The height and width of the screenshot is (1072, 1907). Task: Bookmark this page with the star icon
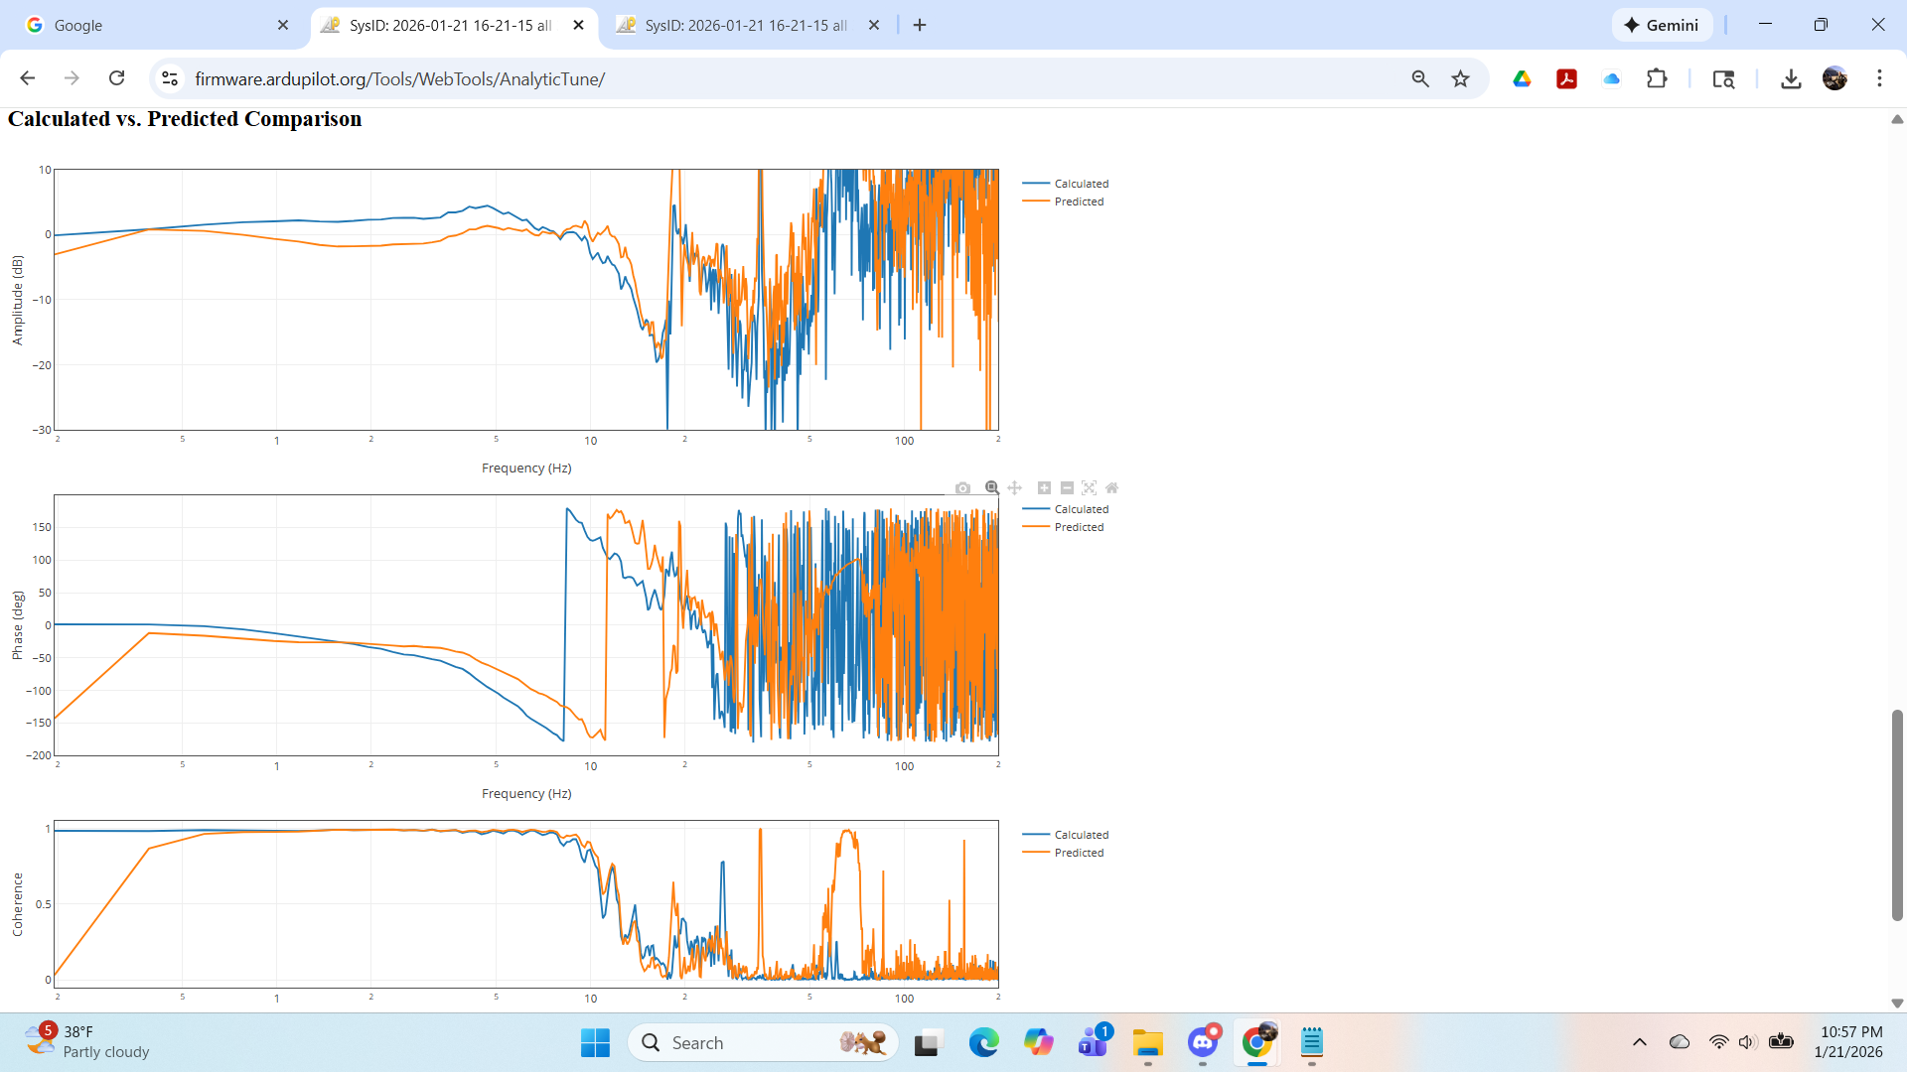pos(1460,79)
